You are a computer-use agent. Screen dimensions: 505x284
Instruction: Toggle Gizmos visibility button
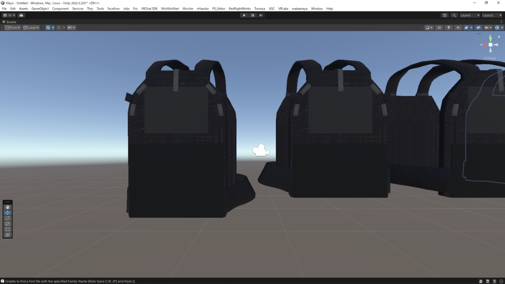click(497, 28)
